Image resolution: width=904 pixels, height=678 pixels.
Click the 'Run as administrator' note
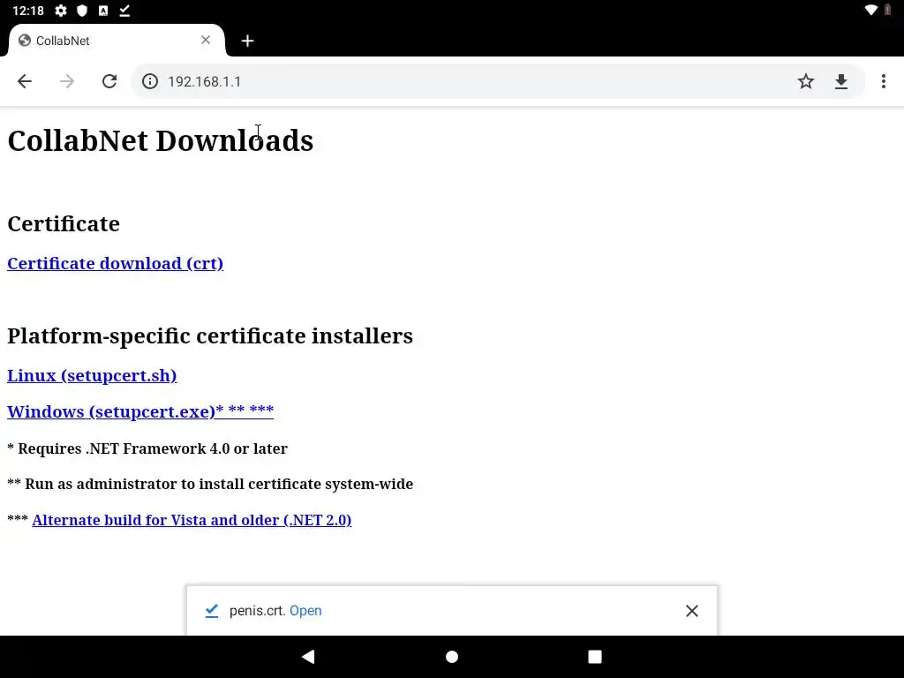pyautogui.click(x=210, y=484)
